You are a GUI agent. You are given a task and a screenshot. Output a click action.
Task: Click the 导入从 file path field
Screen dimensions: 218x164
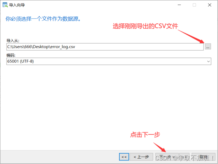click(x=105, y=47)
